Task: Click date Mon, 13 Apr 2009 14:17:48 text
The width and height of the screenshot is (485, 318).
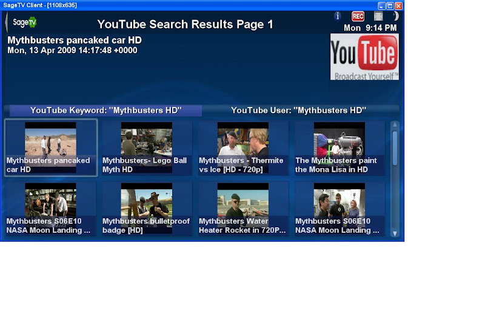Action: click(x=72, y=50)
